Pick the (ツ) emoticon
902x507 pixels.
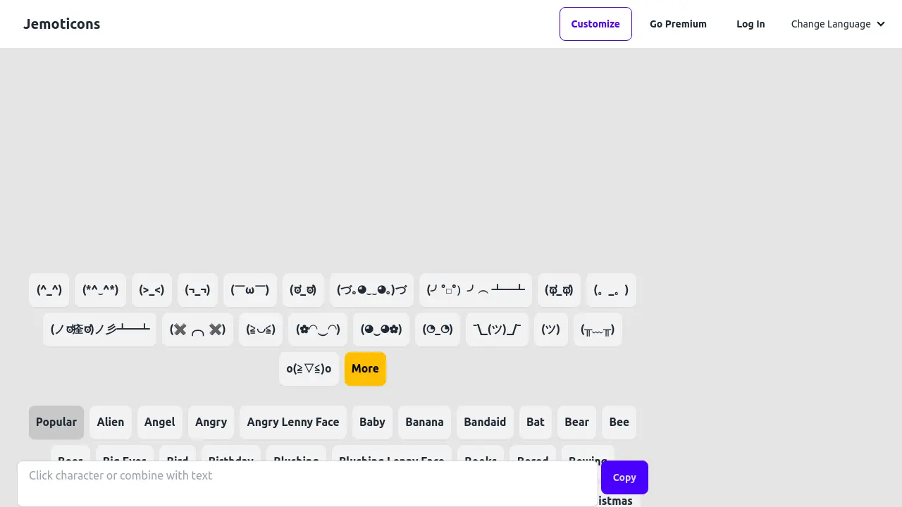(x=551, y=330)
